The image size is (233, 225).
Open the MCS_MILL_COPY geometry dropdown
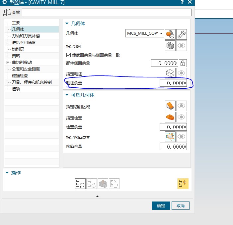coord(145,33)
